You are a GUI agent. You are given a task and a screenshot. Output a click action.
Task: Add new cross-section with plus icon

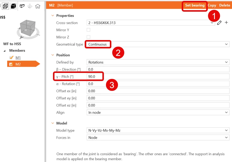pos(226,22)
